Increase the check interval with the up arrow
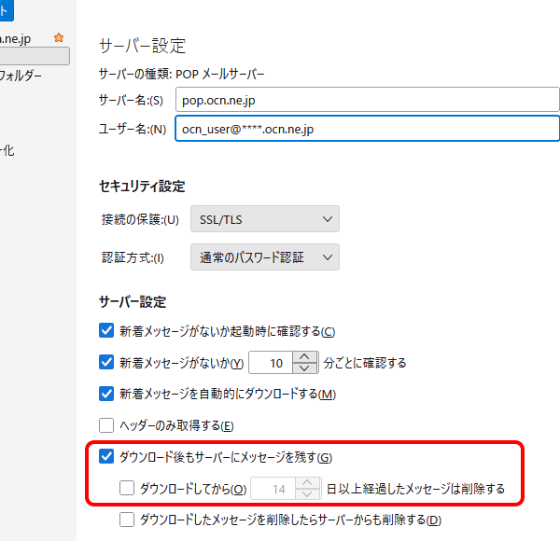This screenshot has width=560, height=541. [x=304, y=356]
